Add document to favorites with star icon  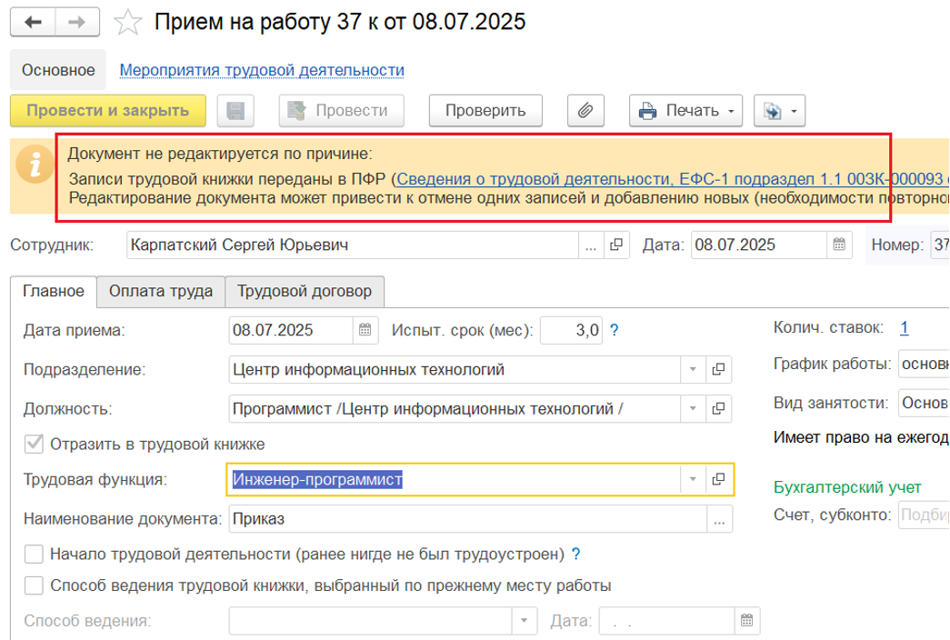130,23
